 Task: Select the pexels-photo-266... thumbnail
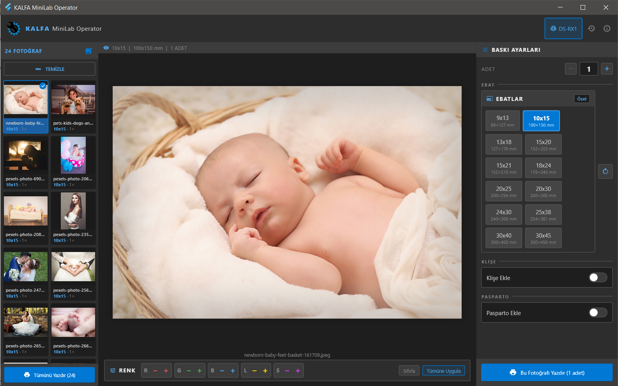point(73,330)
